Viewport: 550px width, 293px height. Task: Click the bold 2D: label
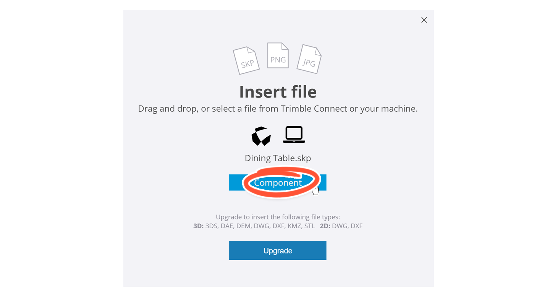[325, 226]
